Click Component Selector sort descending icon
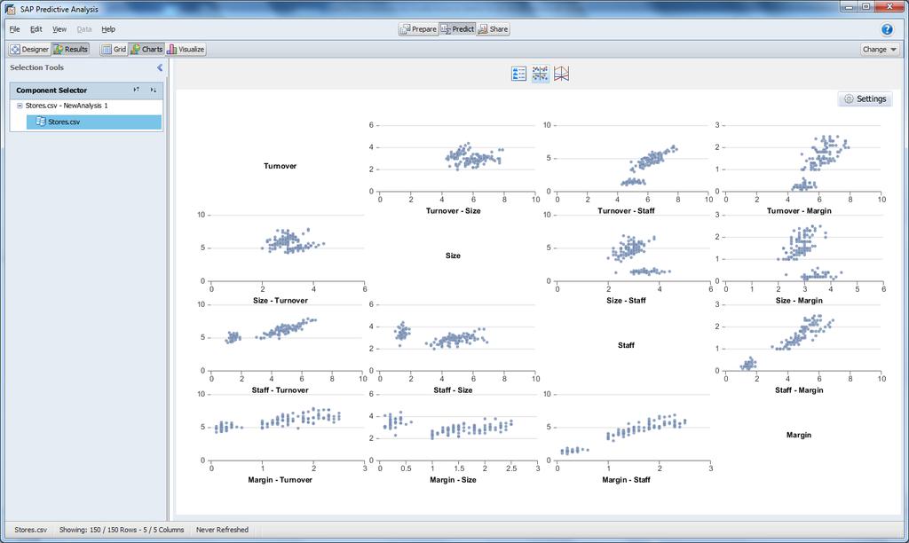 153,90
